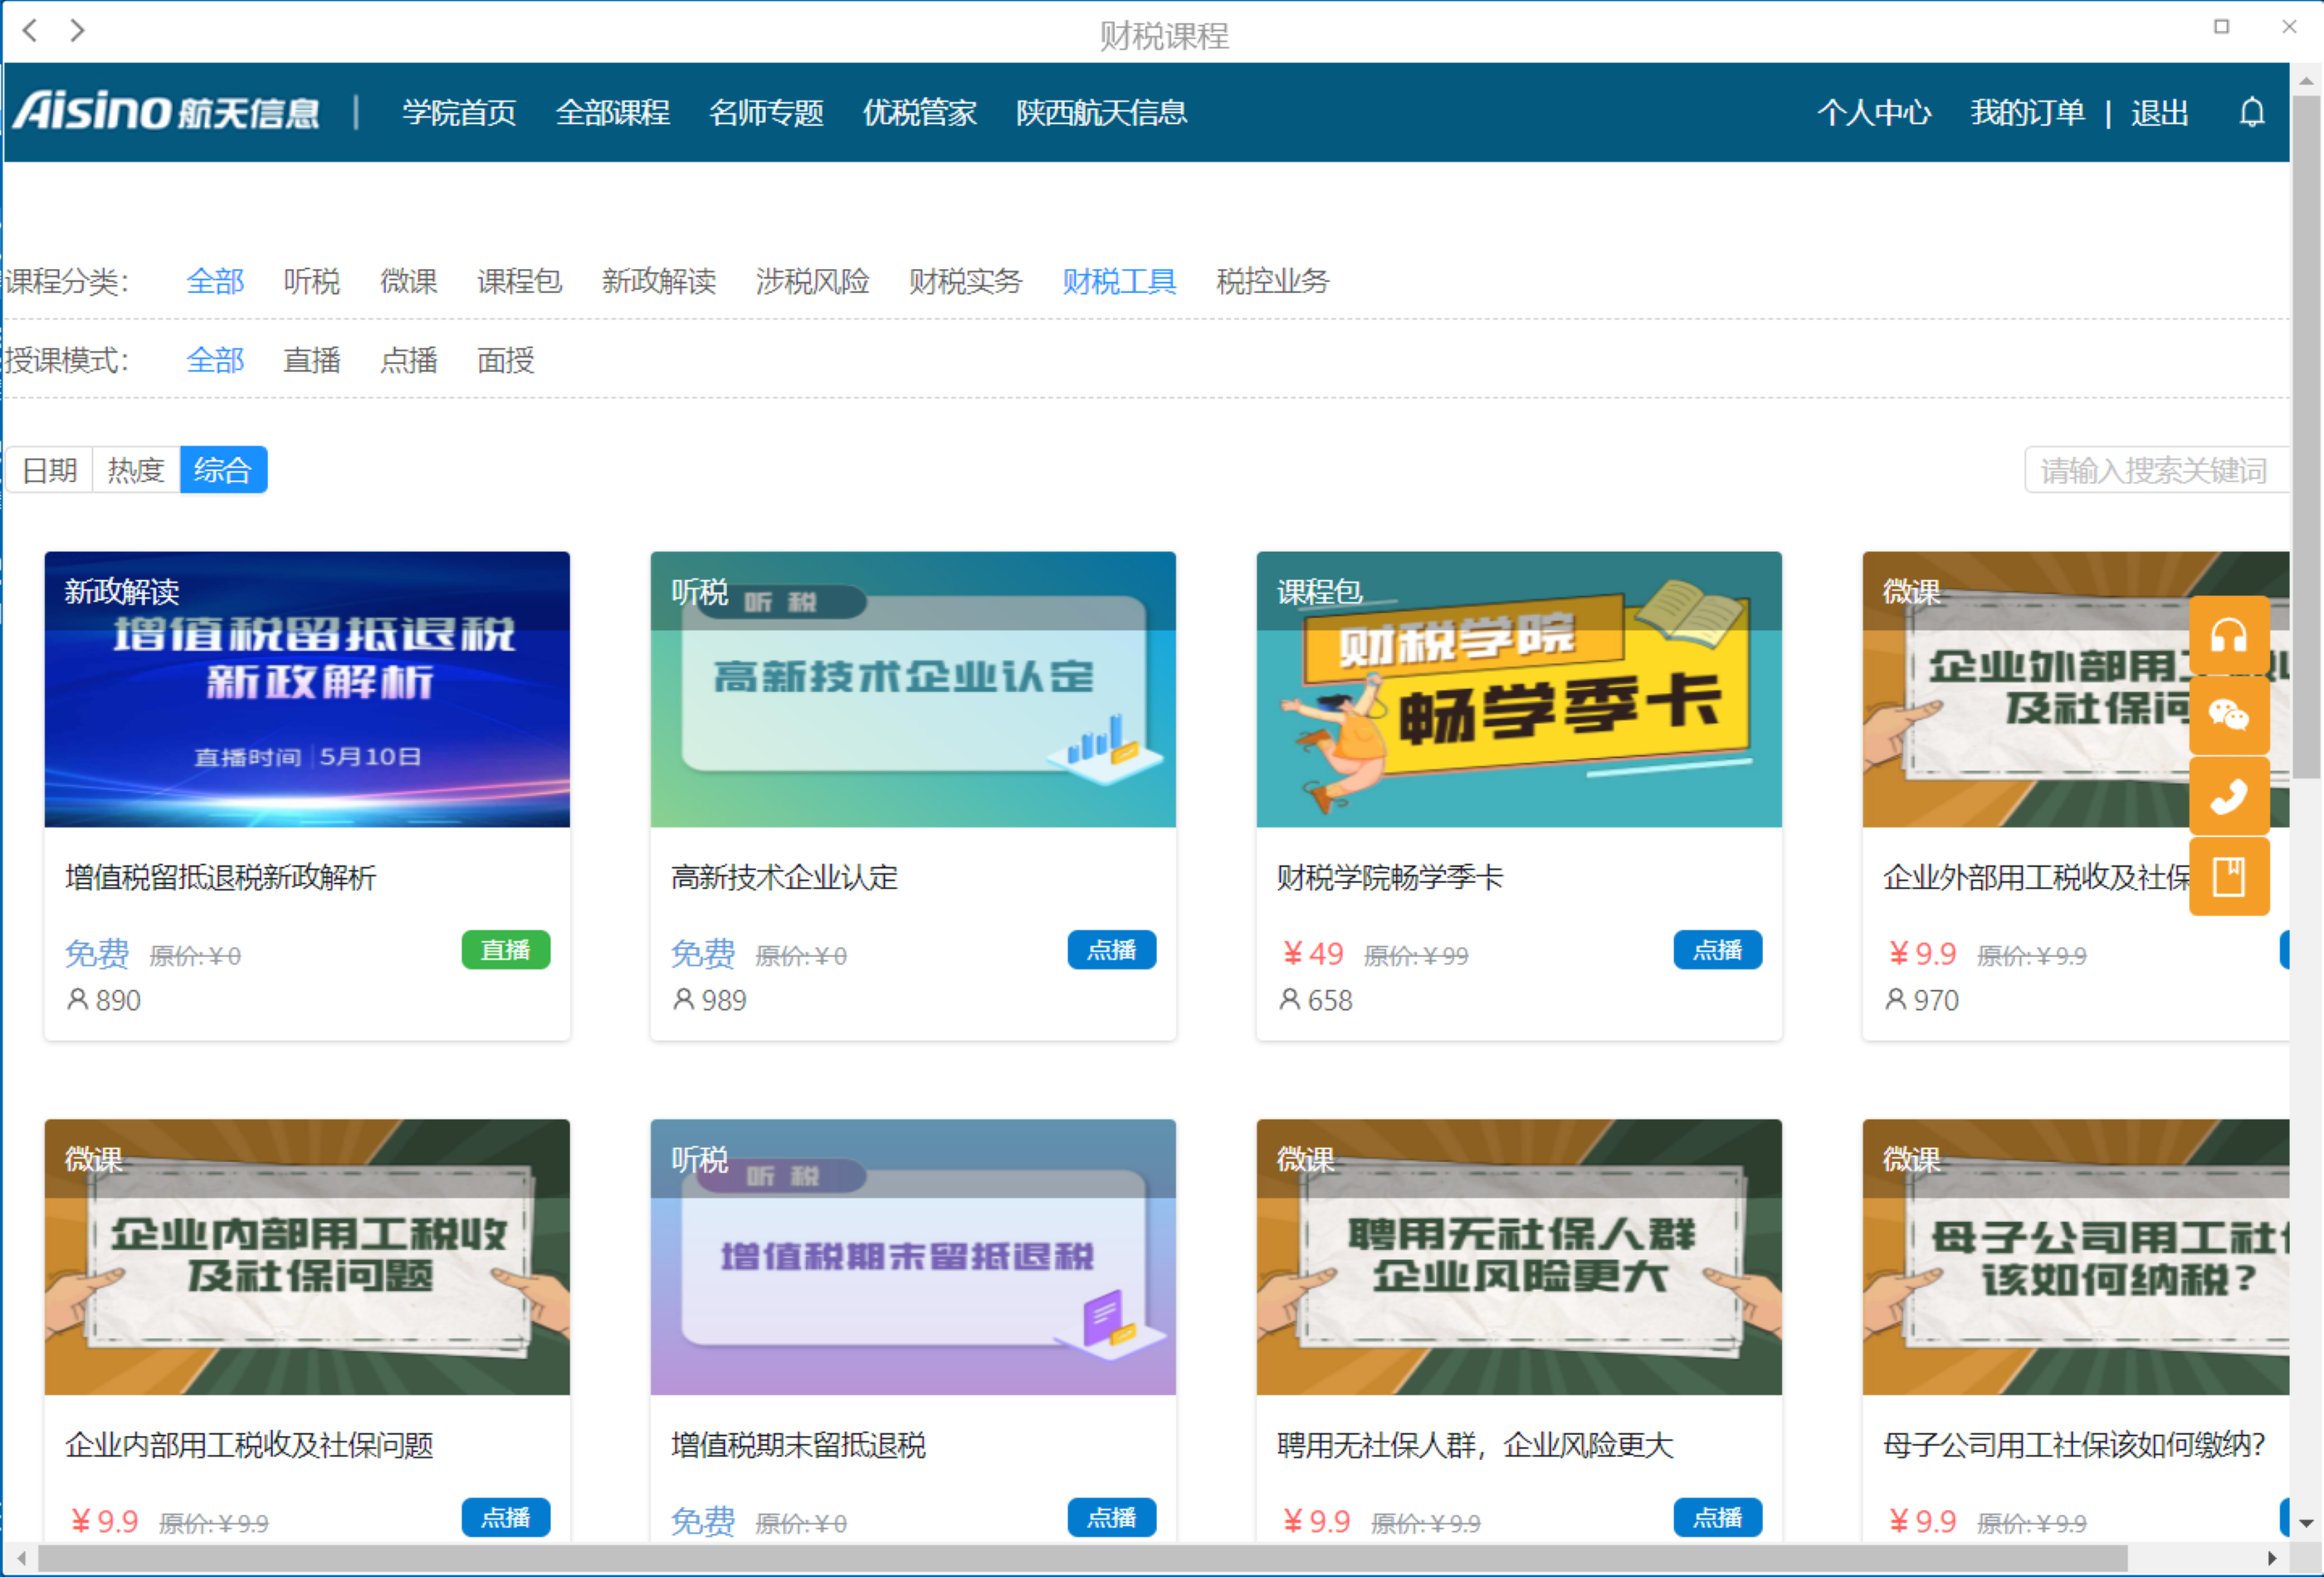Click the orange bookmark floating icon
The width and height of the screenshot is (2324, 1577).
pyautogui.click(x=2228, y=876)
